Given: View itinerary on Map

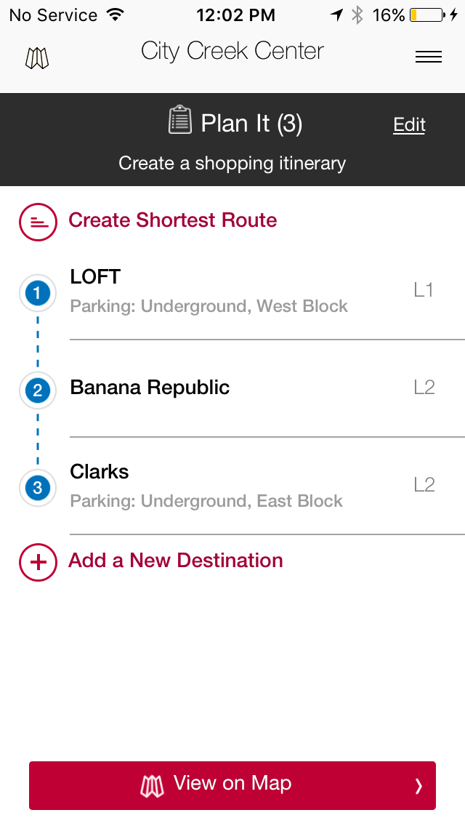Looking at the screenshot, I should (x=232, y=785).
